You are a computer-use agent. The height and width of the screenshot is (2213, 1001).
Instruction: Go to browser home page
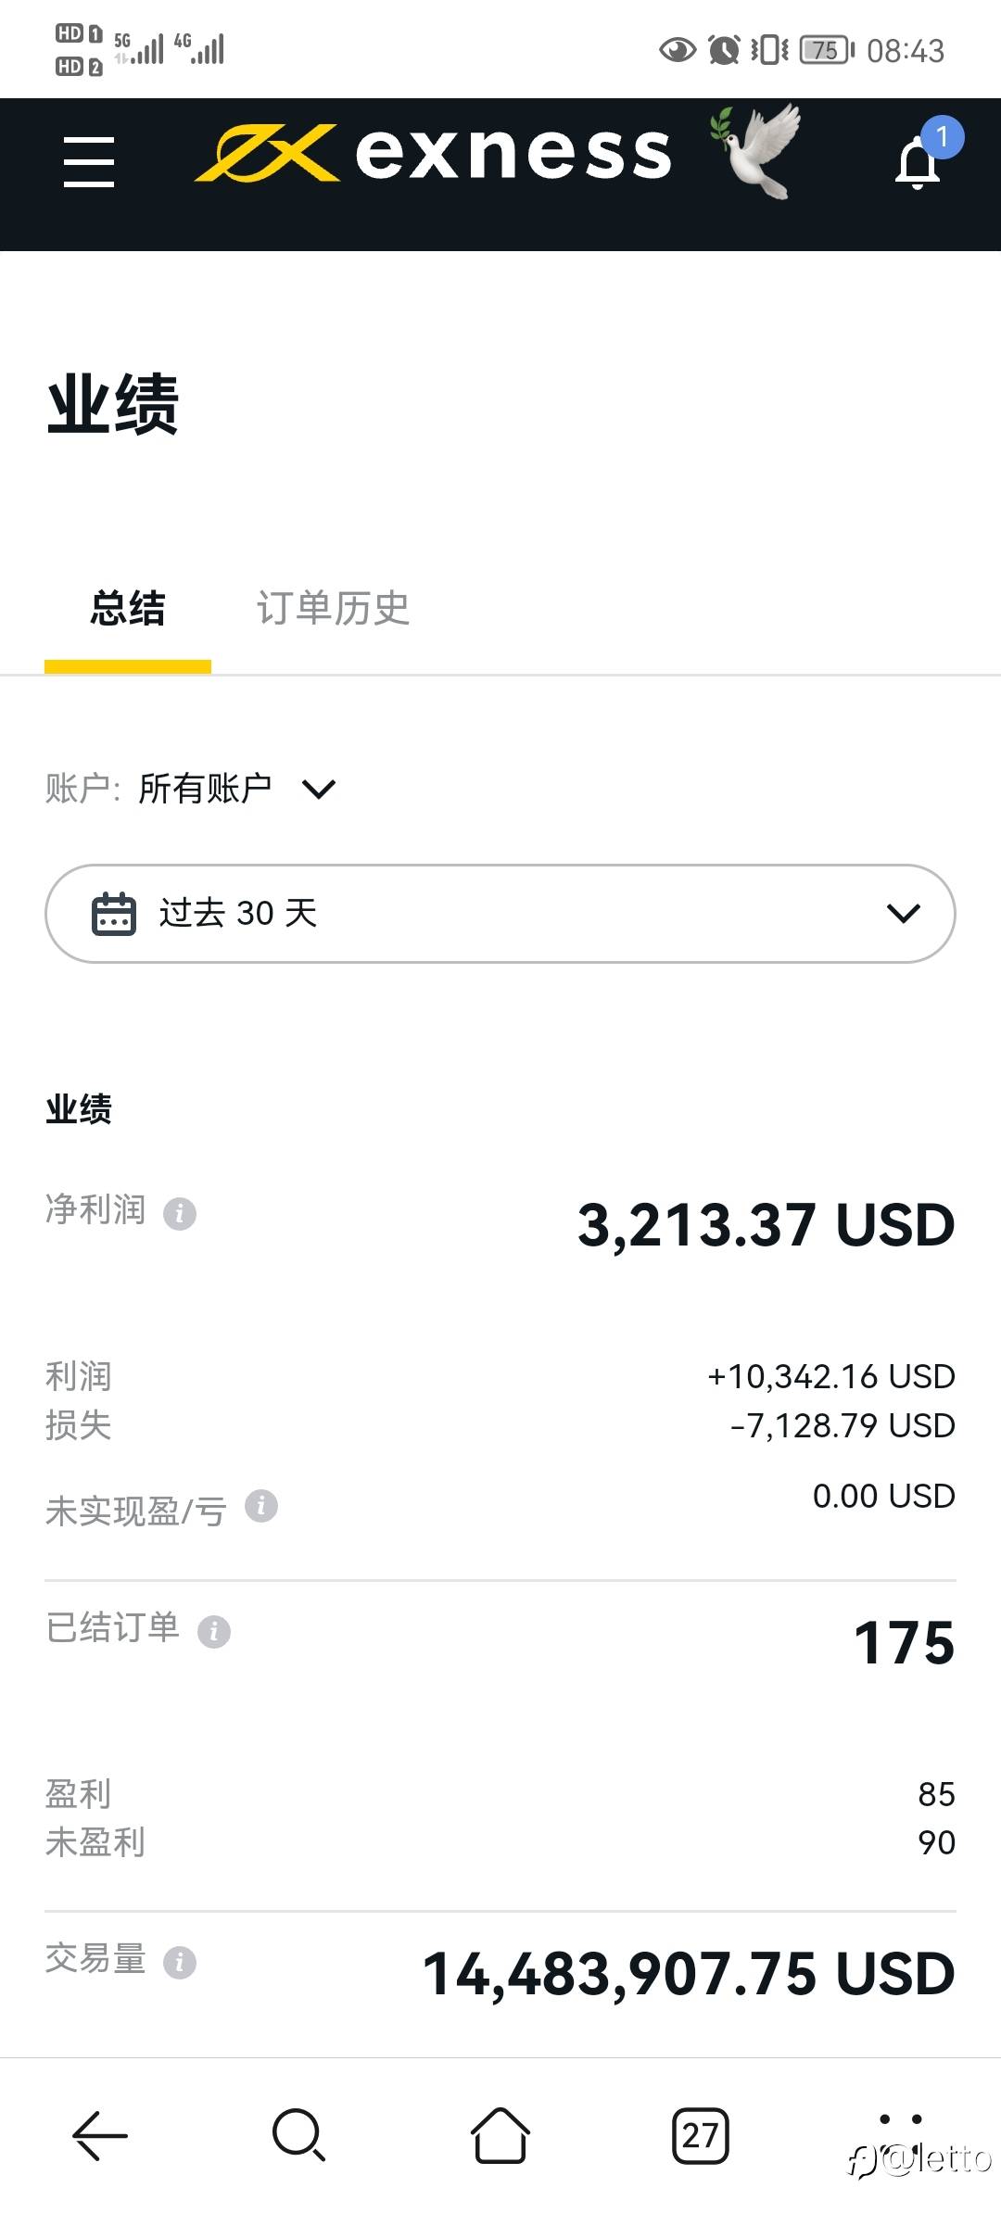coord(500,2135)
